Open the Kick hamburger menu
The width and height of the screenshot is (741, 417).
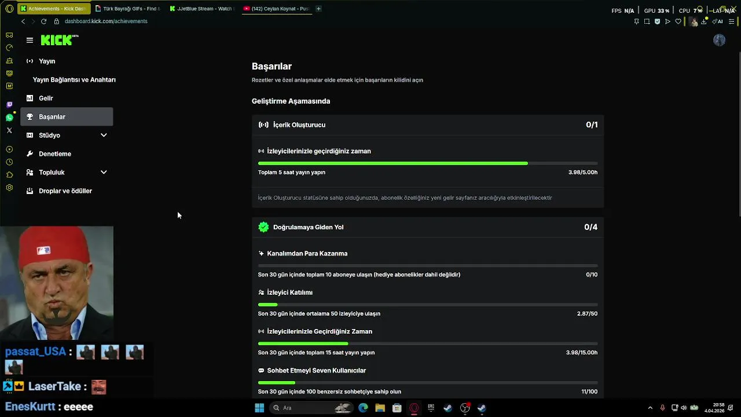[30, 40]
